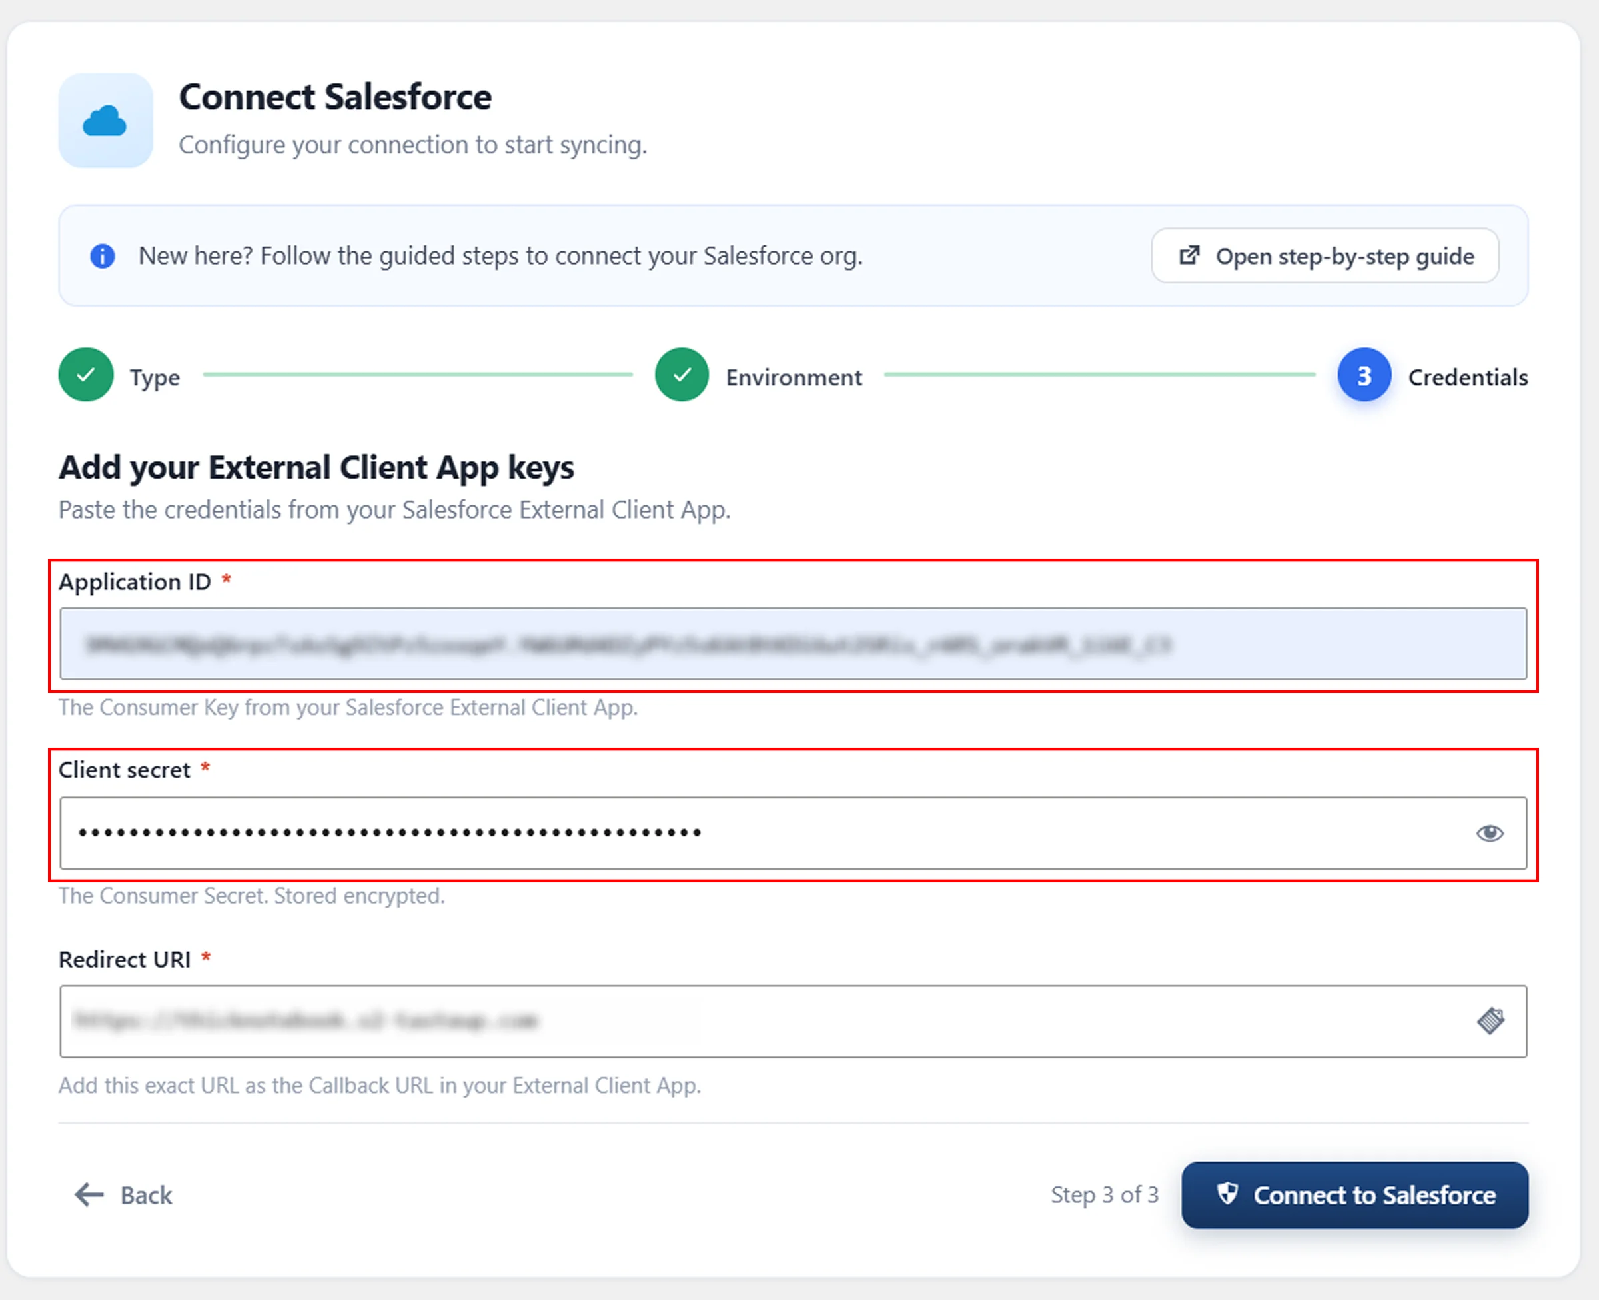Click 'Paste the credentials' description text
This screenshot has height=1301, width=1599.
click(x=394, y=510)
